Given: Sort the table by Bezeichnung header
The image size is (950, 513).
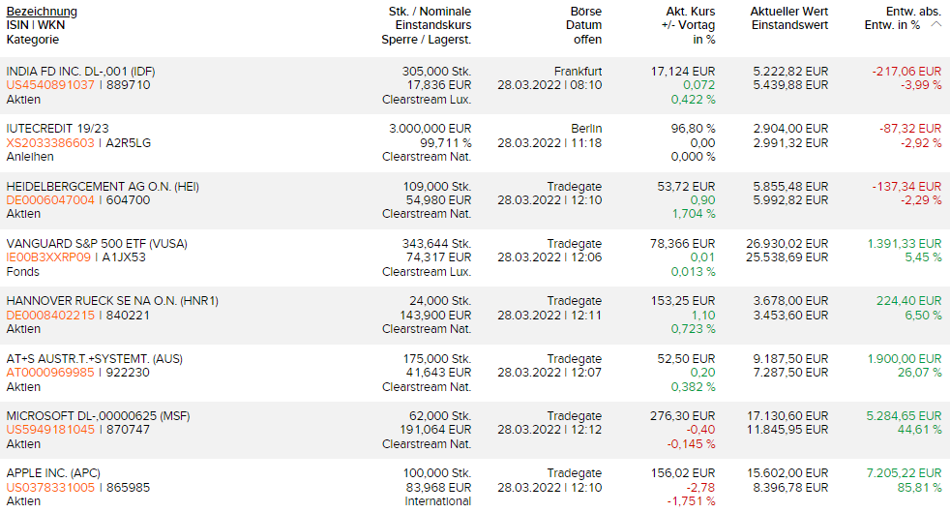Looking at the screenshot, I should (x=42, y=12).
